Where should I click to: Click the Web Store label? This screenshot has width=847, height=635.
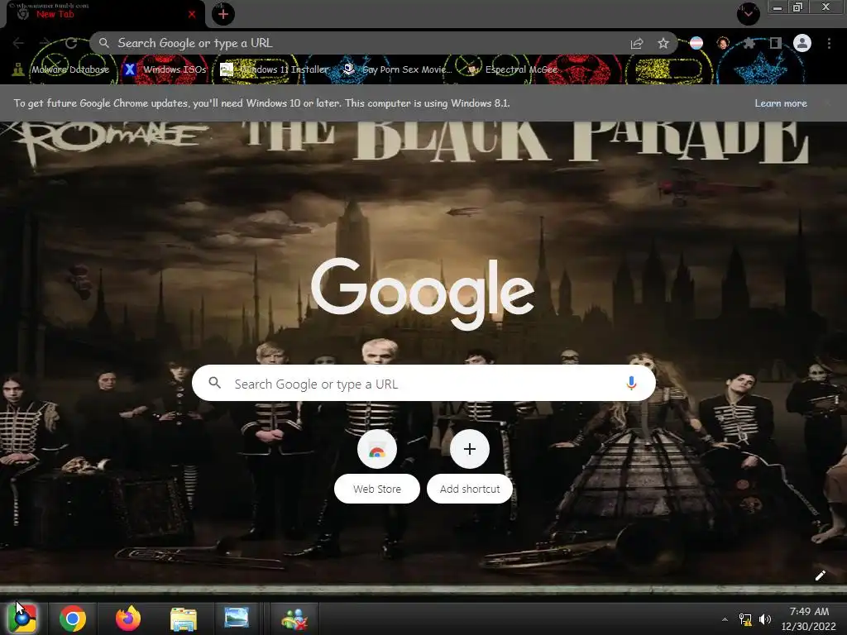tap(377, 489)
